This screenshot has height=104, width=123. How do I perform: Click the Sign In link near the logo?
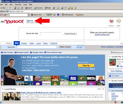(30, 21)
